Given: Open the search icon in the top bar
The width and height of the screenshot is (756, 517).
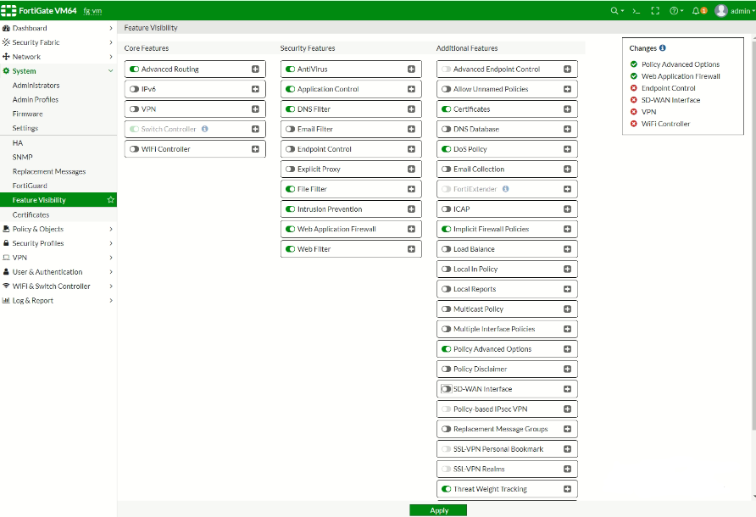Looking at the screenshot, I should coord(617,11).
